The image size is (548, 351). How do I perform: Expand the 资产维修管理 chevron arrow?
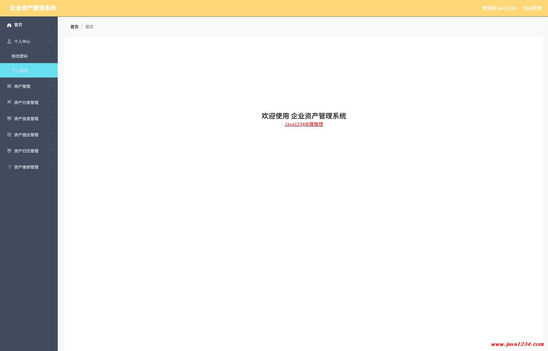click(50, 166)
